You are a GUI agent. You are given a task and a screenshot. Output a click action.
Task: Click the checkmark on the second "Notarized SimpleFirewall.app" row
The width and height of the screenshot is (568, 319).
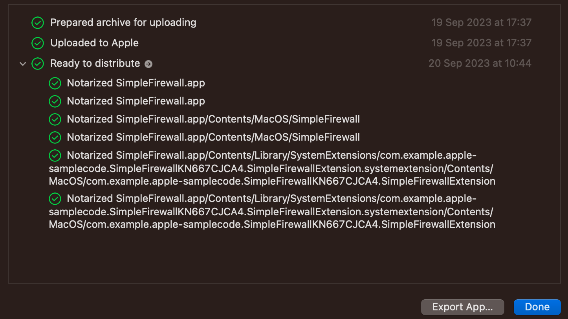coord(55,101)
